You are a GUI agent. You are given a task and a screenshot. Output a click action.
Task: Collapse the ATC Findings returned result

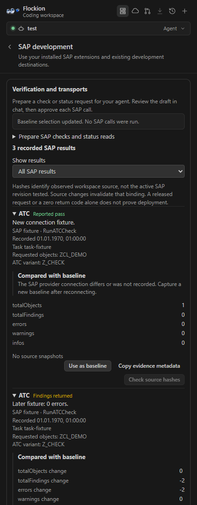point(14,395)
